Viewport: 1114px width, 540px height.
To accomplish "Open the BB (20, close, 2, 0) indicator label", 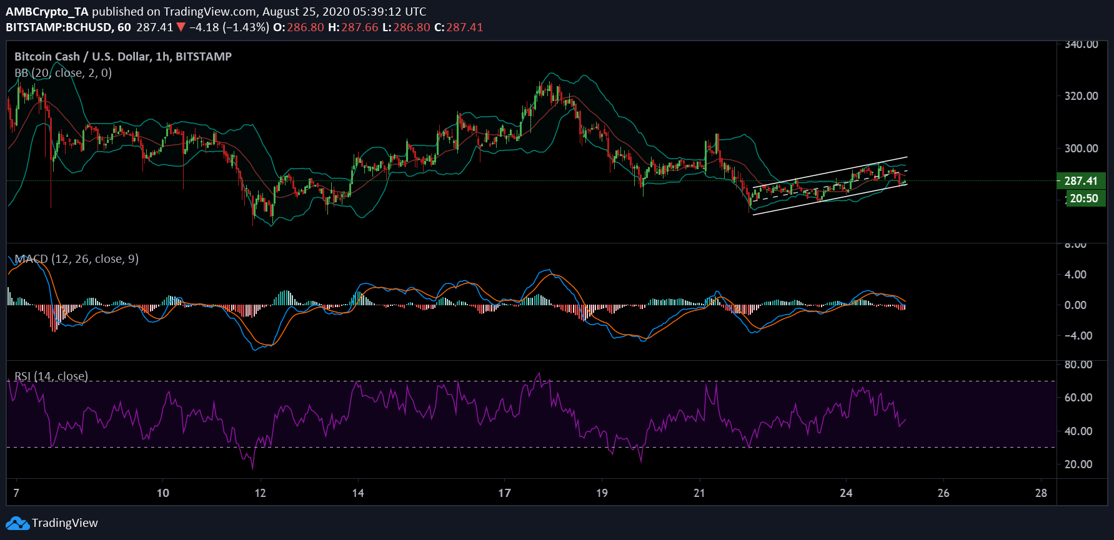I will (x=63, y=73).
